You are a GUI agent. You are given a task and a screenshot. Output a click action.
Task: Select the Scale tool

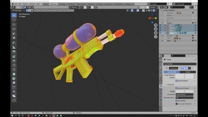(14, 33)
